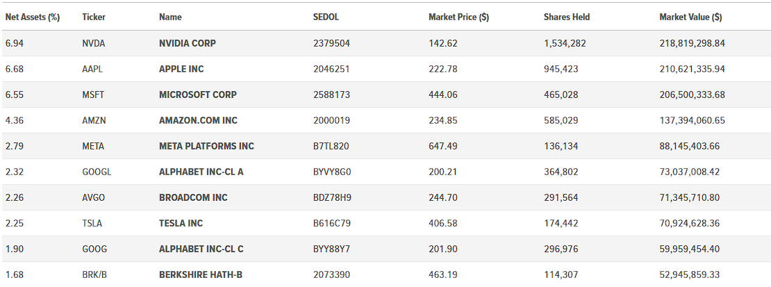Click META PLATFORMS INC name
The width and height of the screenshot is (771, 287).
206,146
